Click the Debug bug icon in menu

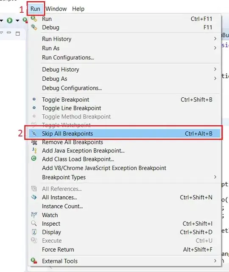click(34, 27)
